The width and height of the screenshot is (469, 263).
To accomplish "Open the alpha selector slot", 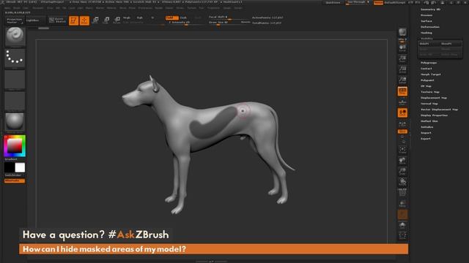I will tap(15, 80).
